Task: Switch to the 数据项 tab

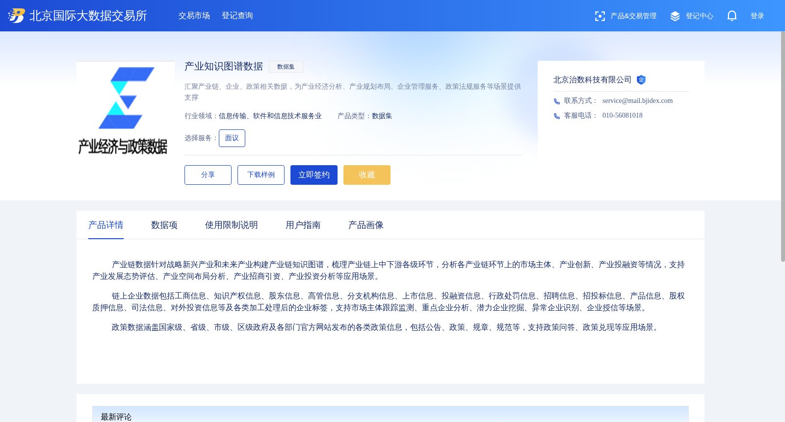Action: [x=164, y=225]
